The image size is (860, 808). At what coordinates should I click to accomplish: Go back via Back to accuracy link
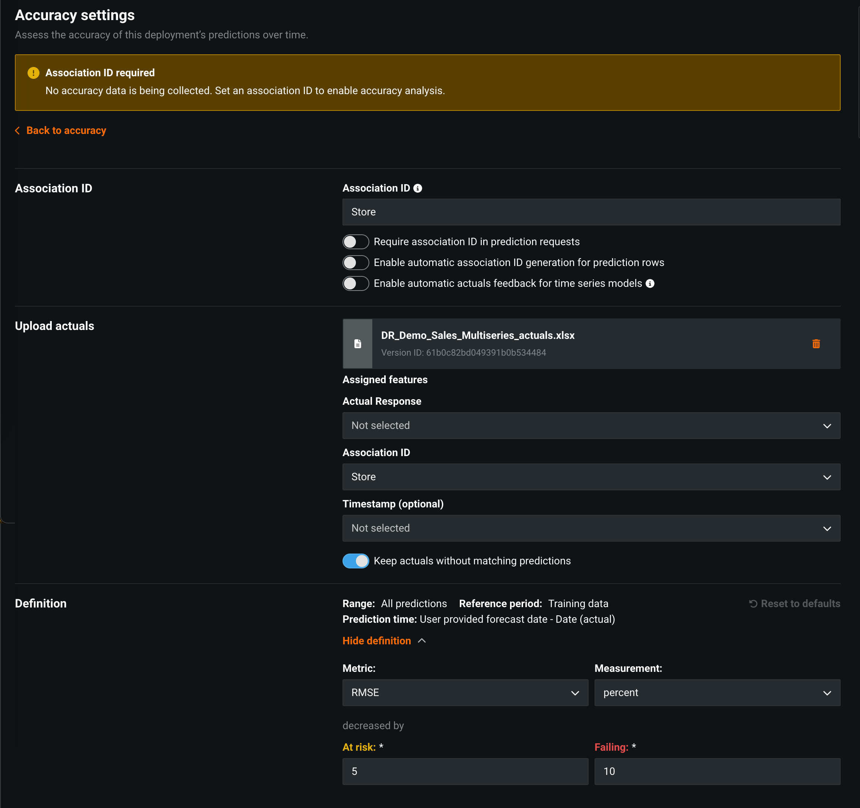(x=66, y=131)
